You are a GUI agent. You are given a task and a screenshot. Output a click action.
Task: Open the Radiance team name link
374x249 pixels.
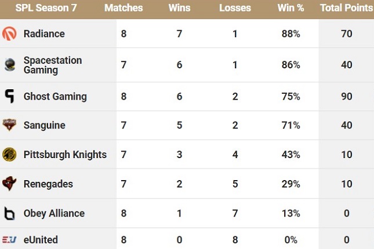click(x=44, y=34)
